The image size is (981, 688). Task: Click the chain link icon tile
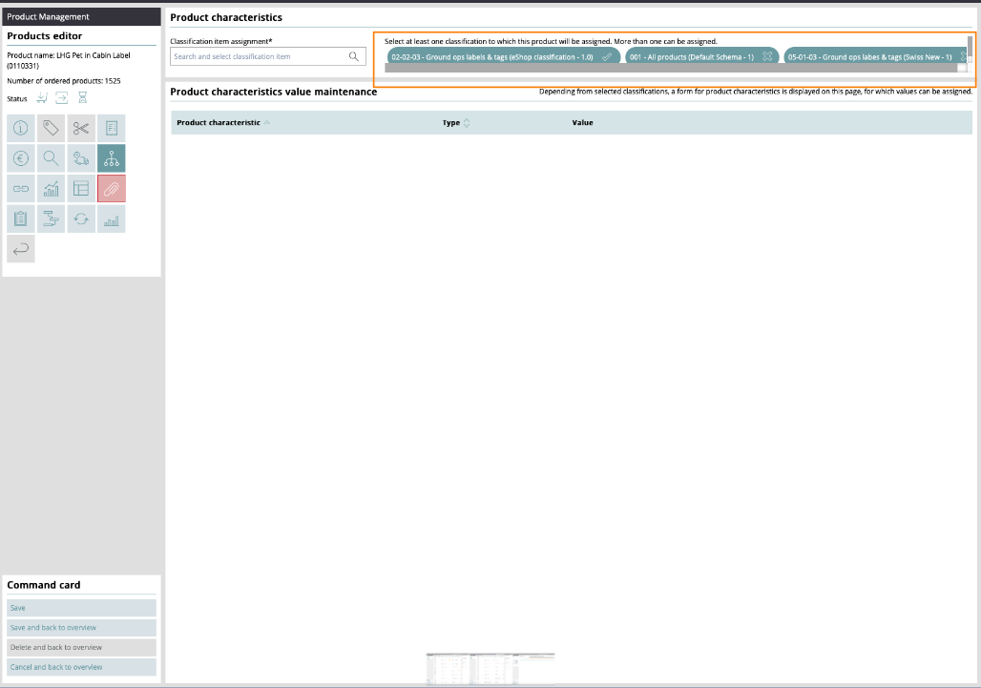[x=21, y=189]
